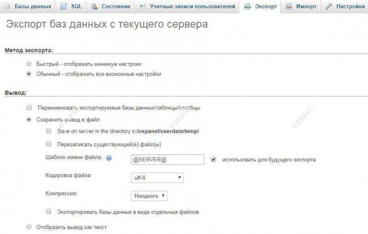Click the Шаблон имени файла label
This screenshot has width=368, height=234.
(74, 157)
